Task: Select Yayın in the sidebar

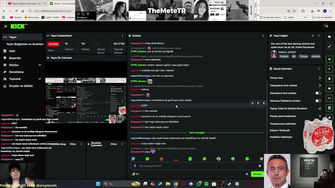Action: coord(22,37)
